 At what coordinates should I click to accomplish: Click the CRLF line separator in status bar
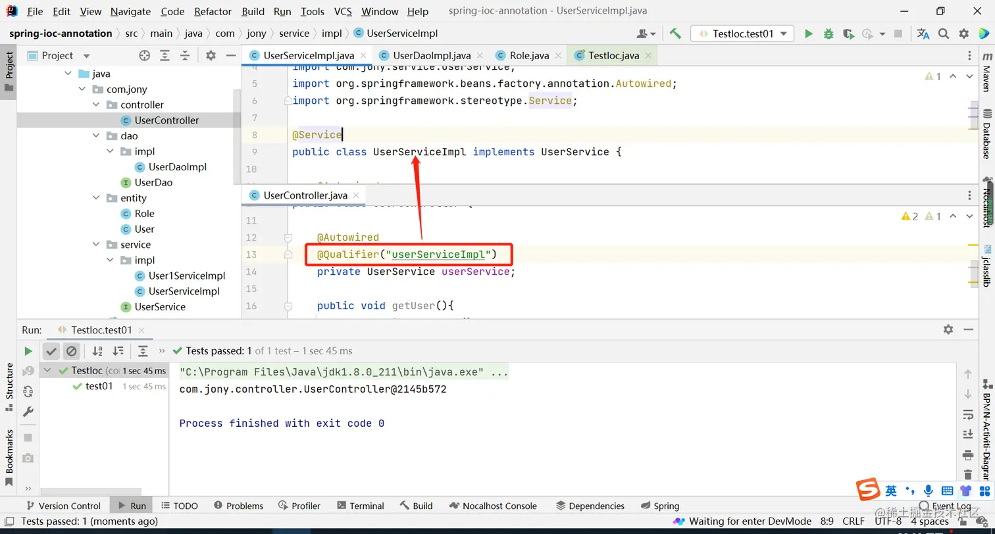(854, 521)
